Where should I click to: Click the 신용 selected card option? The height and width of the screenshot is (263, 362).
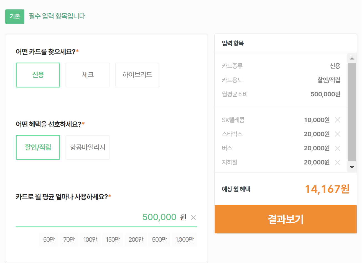[x=38, y=75]
